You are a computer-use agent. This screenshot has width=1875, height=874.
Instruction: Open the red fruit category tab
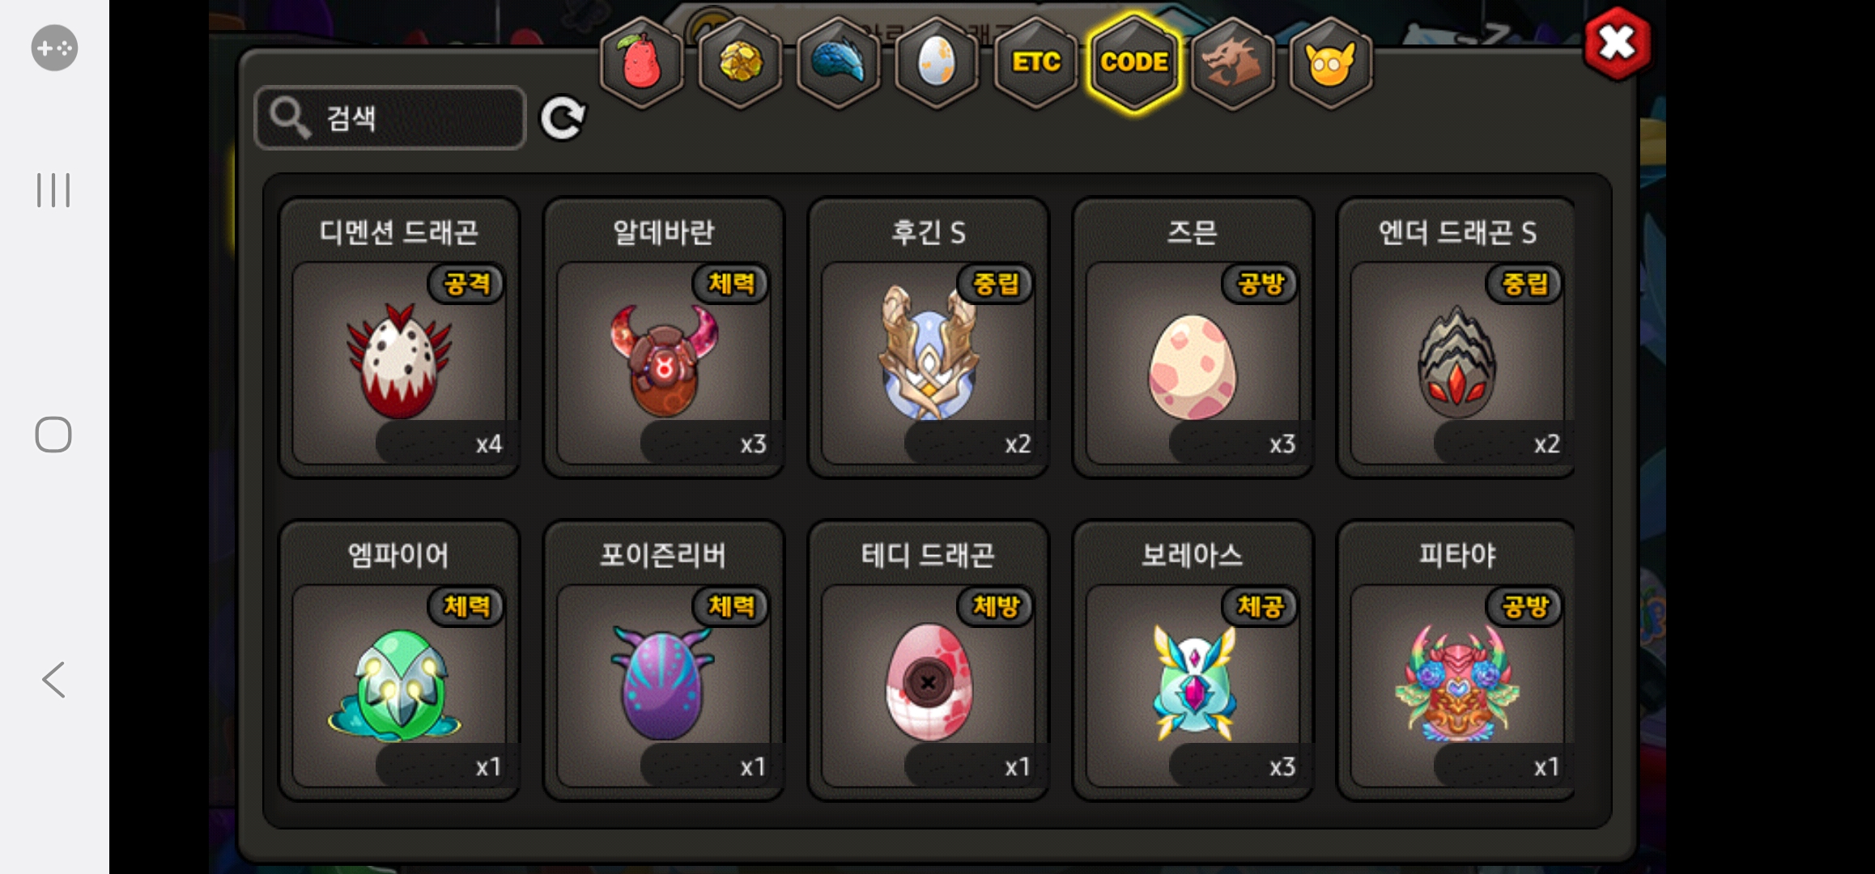(641, 62)
